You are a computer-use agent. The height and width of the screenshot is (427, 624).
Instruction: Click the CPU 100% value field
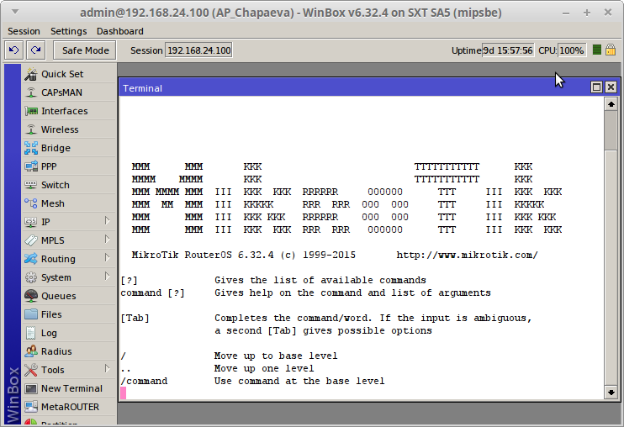click(572, 50)
